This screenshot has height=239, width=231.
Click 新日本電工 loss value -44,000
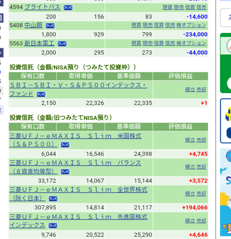pyautogui.click(x=197, y=53)
